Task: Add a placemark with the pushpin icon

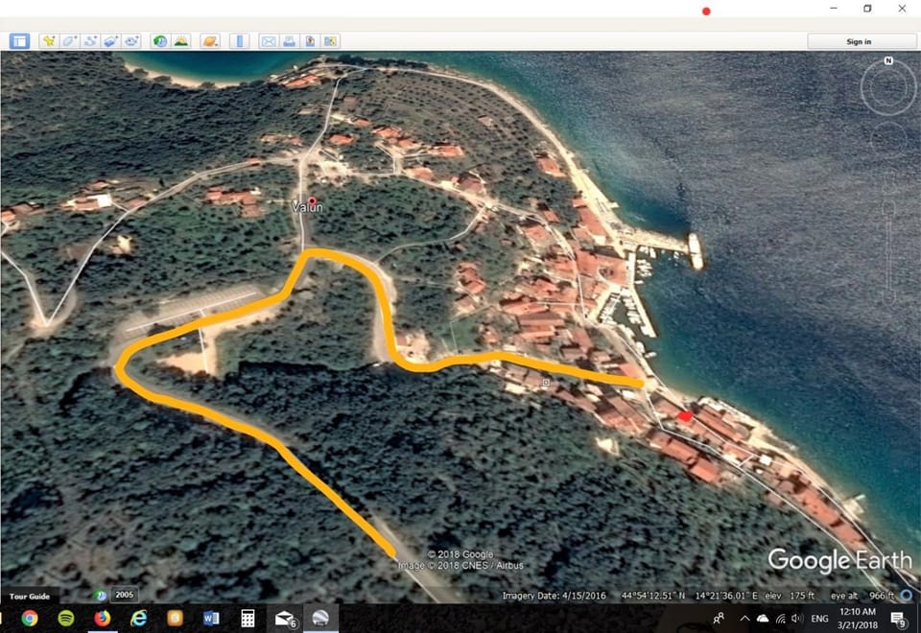Action: tap(49, 41)
